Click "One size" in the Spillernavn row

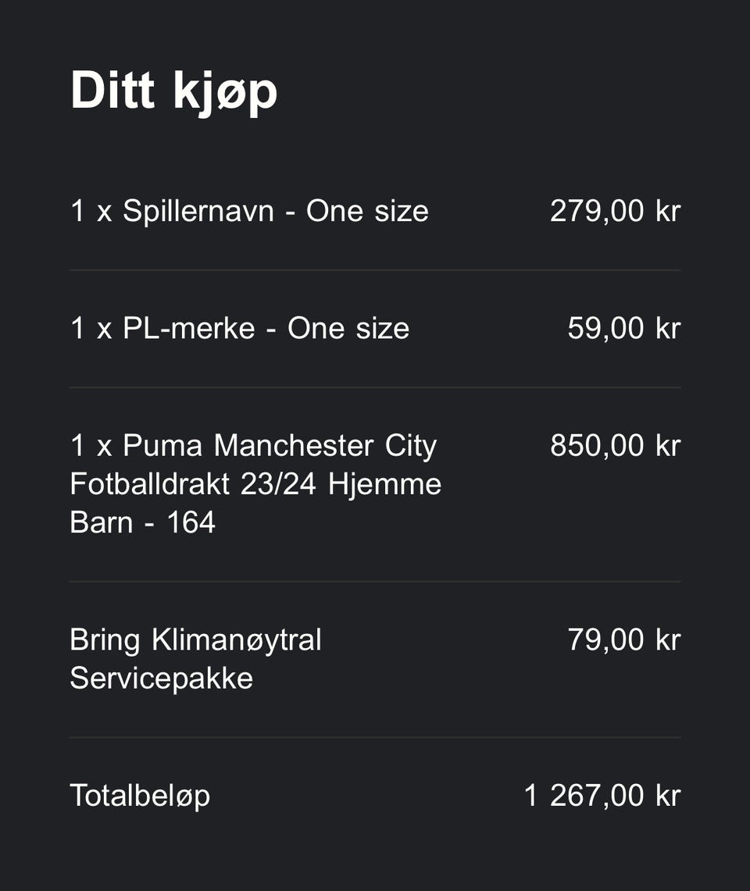coord(367,211)
